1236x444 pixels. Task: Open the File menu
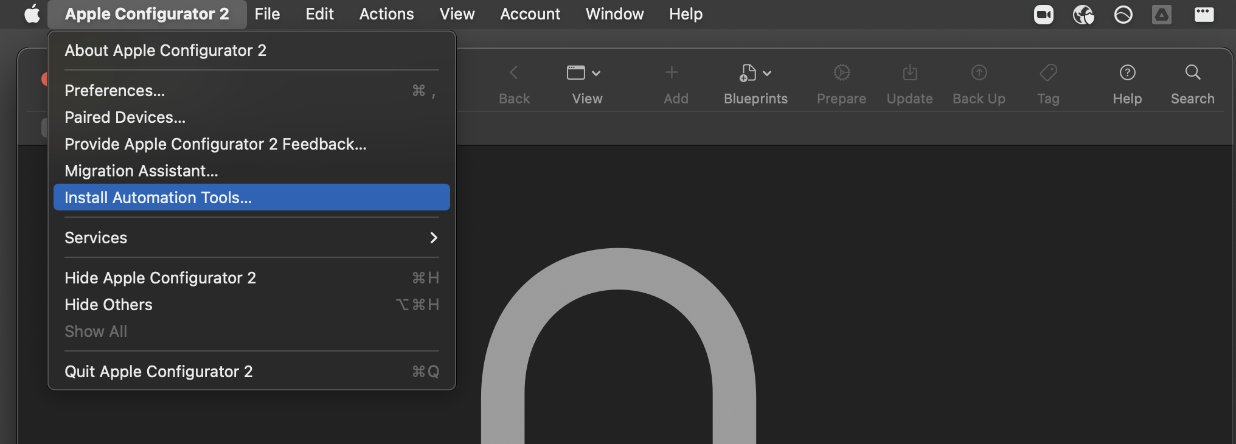pyautogui.click(x=268, y=14)
